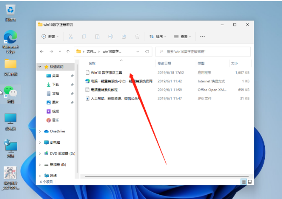
Task: Switch to large icons view in status bar
Action: (x=250, y=182)
